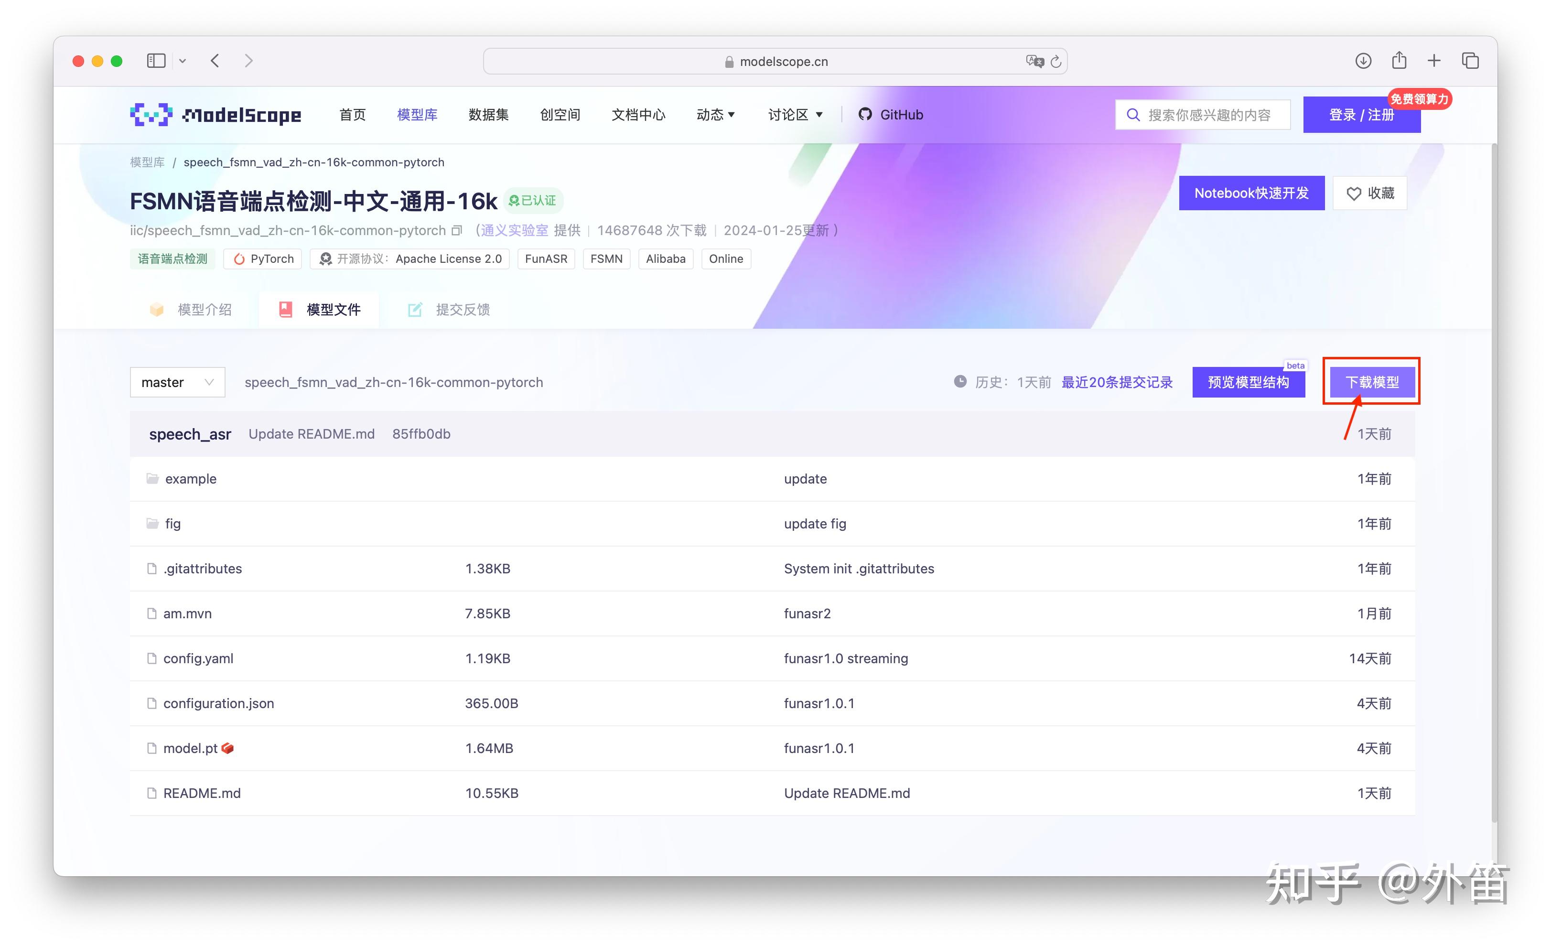Open the master branch dropdown
The image size is (1551, 947).
click(177, 382)
